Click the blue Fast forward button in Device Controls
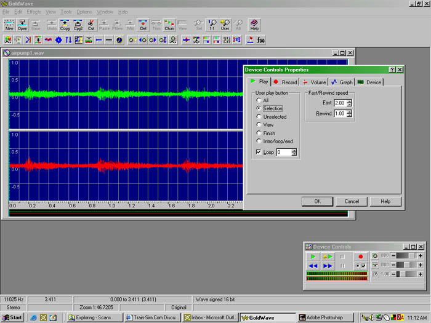Screen dimensions: 431x323 point(328,266)
